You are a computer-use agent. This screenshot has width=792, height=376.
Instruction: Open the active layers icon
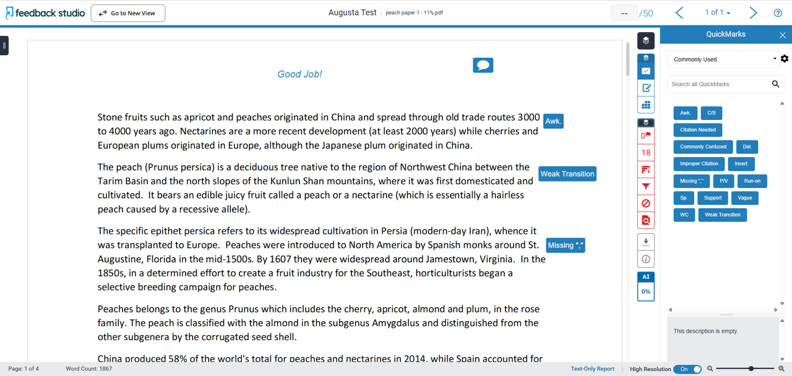[x=645, y=41]
